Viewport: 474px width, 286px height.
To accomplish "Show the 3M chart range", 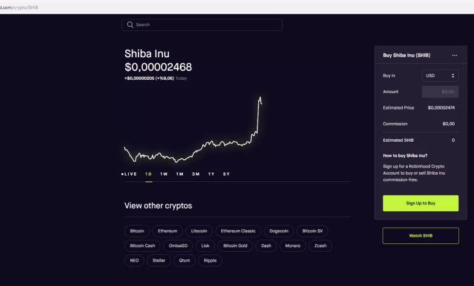I will click(196, 174).
